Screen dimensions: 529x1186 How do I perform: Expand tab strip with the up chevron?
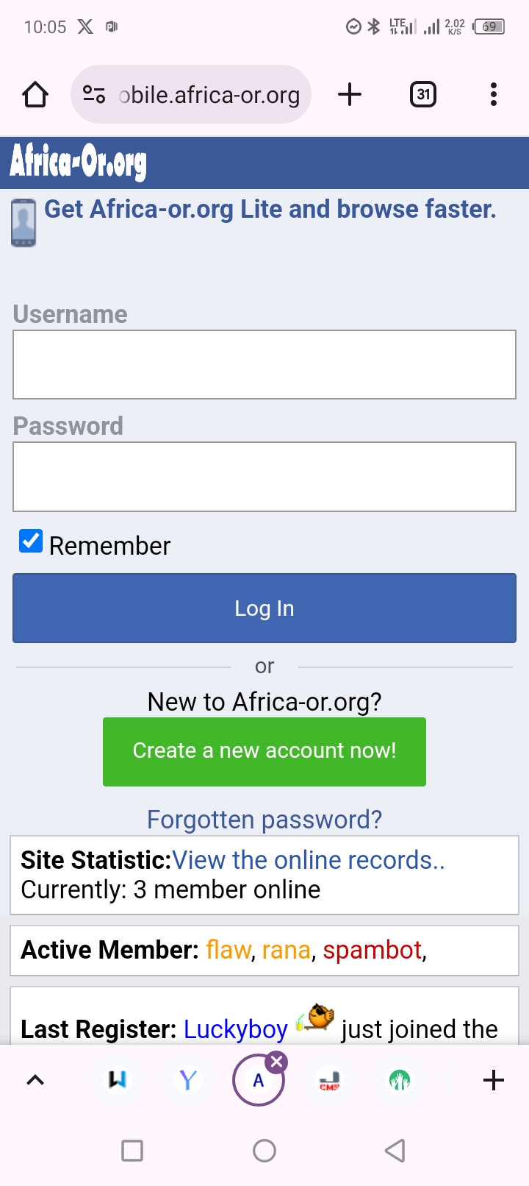point(35,1080)
